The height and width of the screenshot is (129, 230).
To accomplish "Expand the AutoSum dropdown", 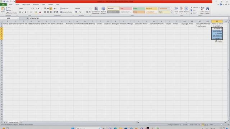I will [199, 8].
